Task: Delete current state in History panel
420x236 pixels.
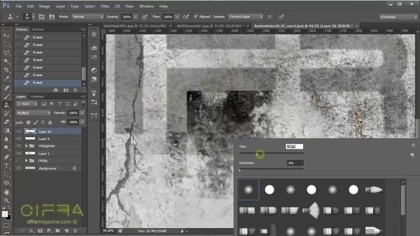Action: (75, 90)
